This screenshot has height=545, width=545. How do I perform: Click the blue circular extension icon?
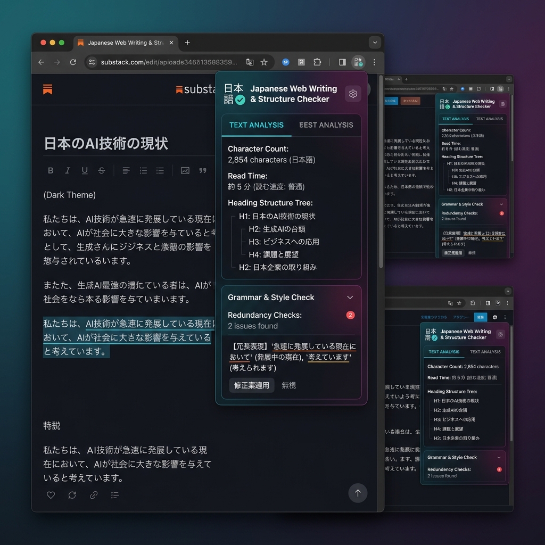[286, 62]
